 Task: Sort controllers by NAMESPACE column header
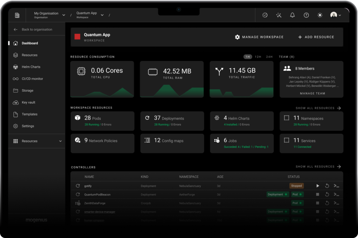(x=189, y=177)
